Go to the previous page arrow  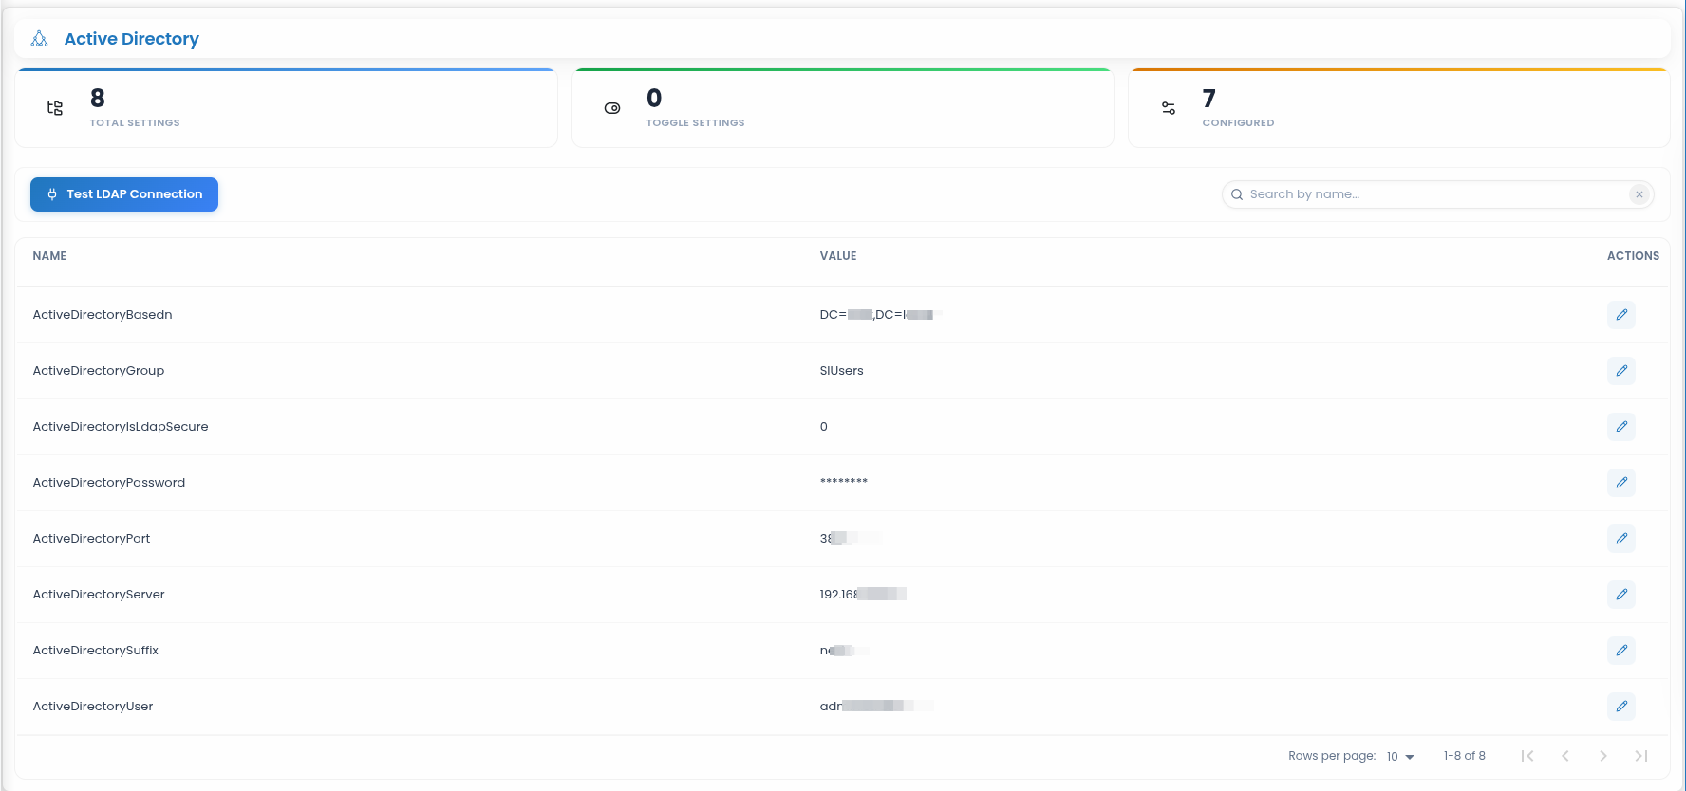click(1565, 756)
